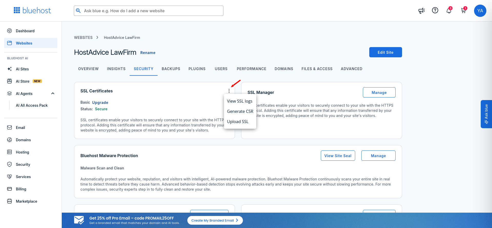Switch to the PLUGINS tab
The image size is (492, 228).
point(197,69)
